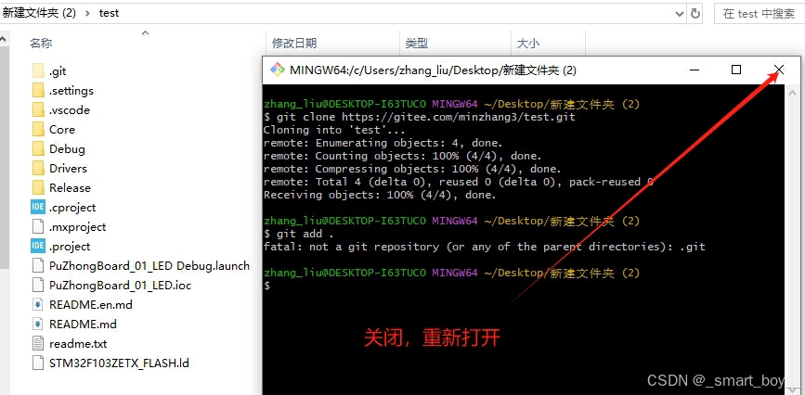This screenshot has width=805, height=395.
Task: Select file name Drivers
Action: pos(69,169)
